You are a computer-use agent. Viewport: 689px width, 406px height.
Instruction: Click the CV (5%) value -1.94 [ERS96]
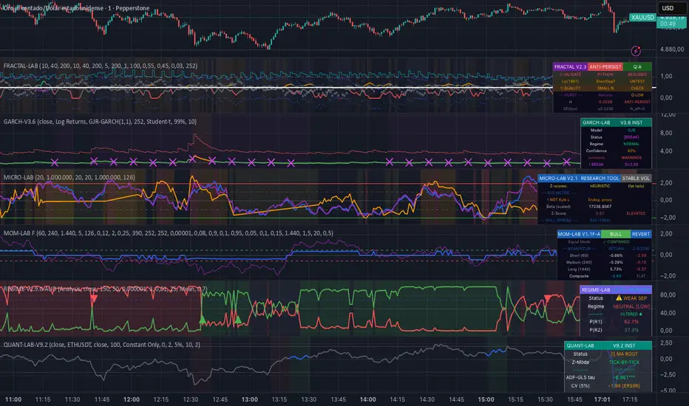tap(624, 386)
